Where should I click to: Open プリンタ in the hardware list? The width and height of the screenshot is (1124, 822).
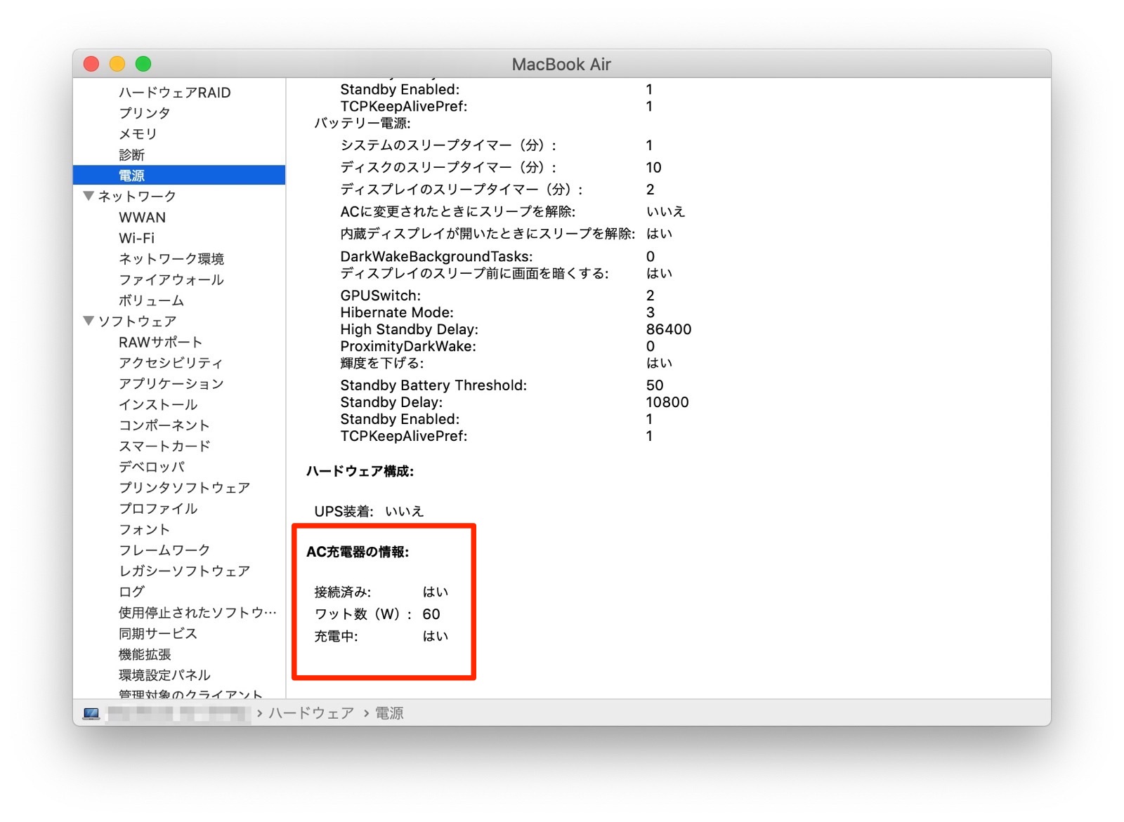coord(144,112)
